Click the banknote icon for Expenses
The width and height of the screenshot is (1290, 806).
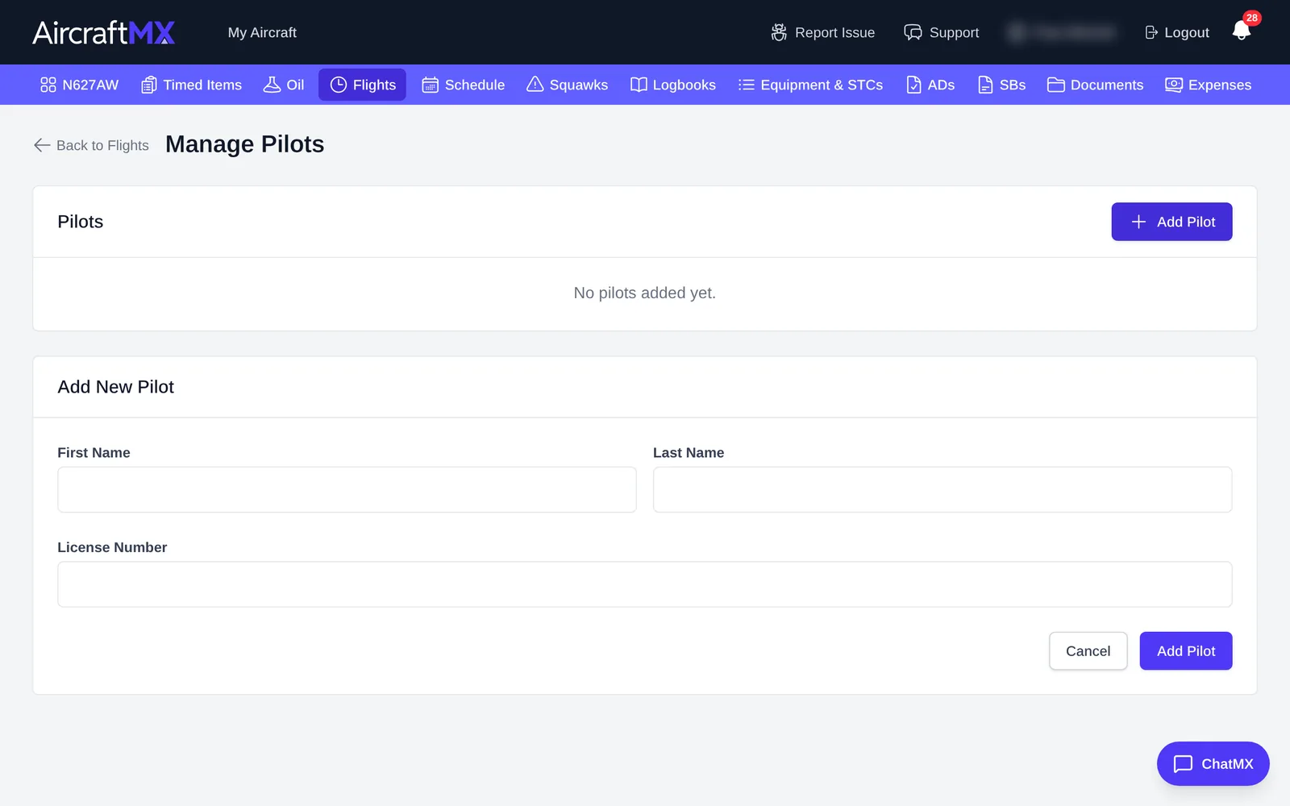1174,85
